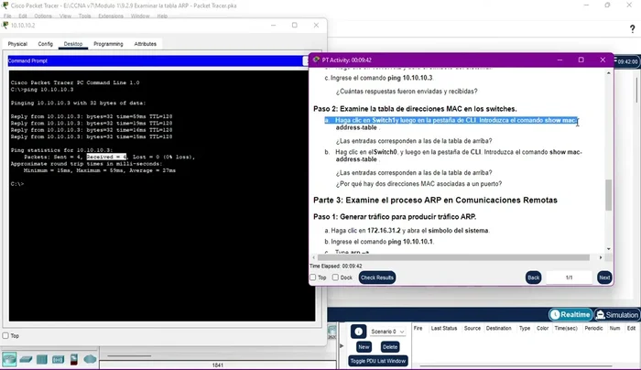Viewport: 641px width, 370px height.
Task: Open the Window menu
Action: coord(140,16)
